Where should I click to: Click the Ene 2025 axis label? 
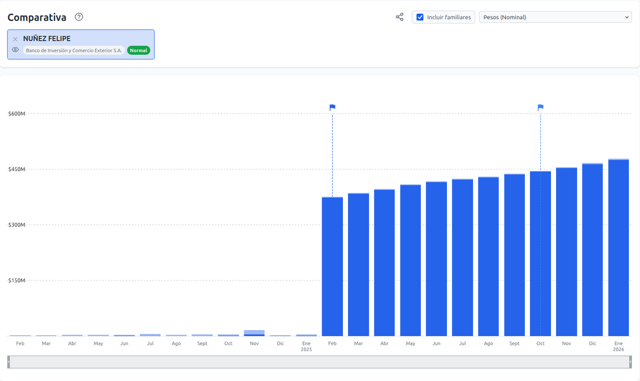pos(307,346)
